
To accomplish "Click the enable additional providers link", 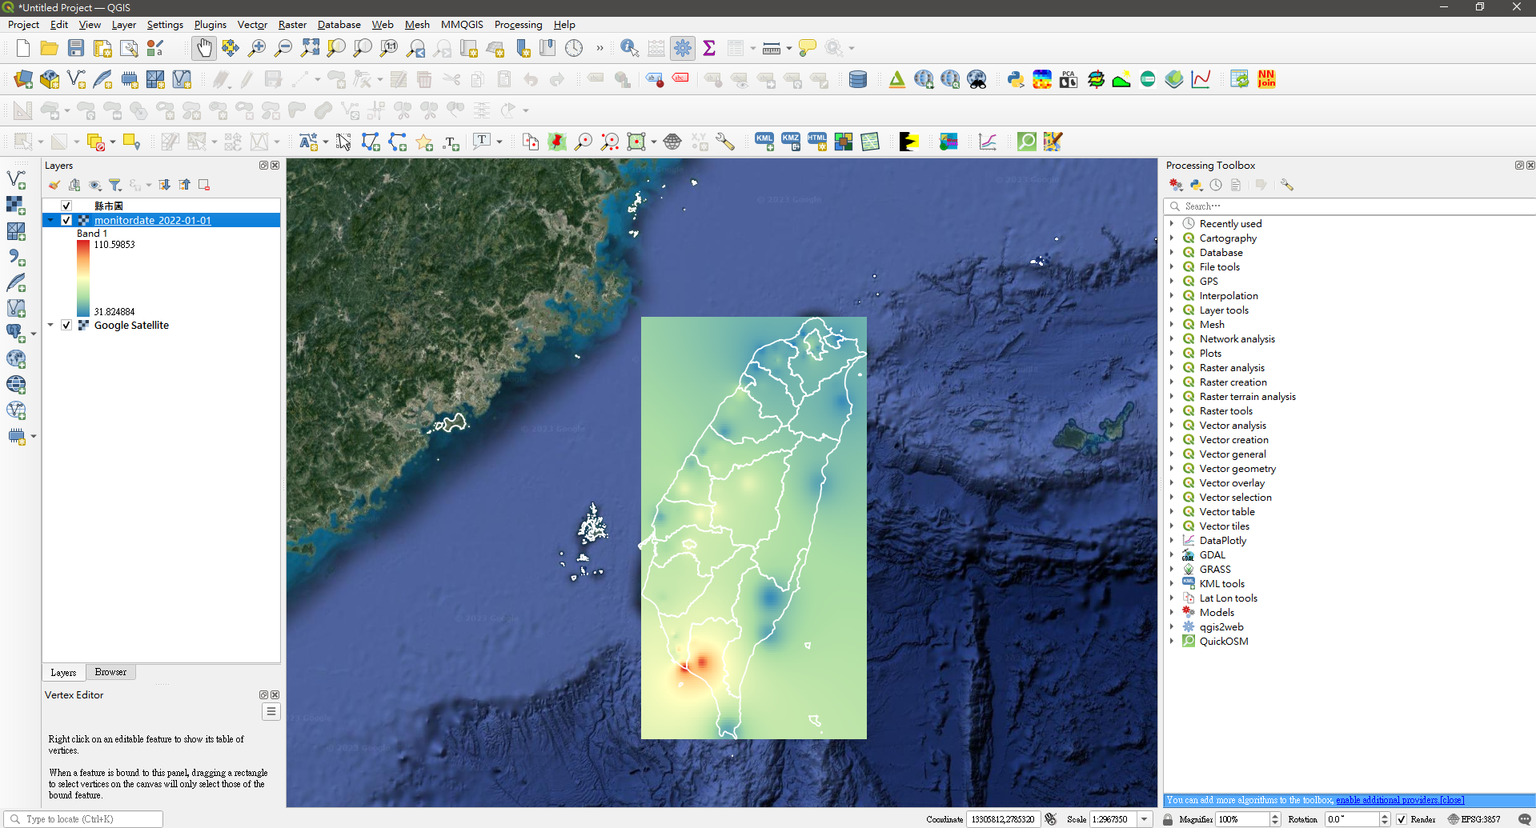I will 1386,800.
